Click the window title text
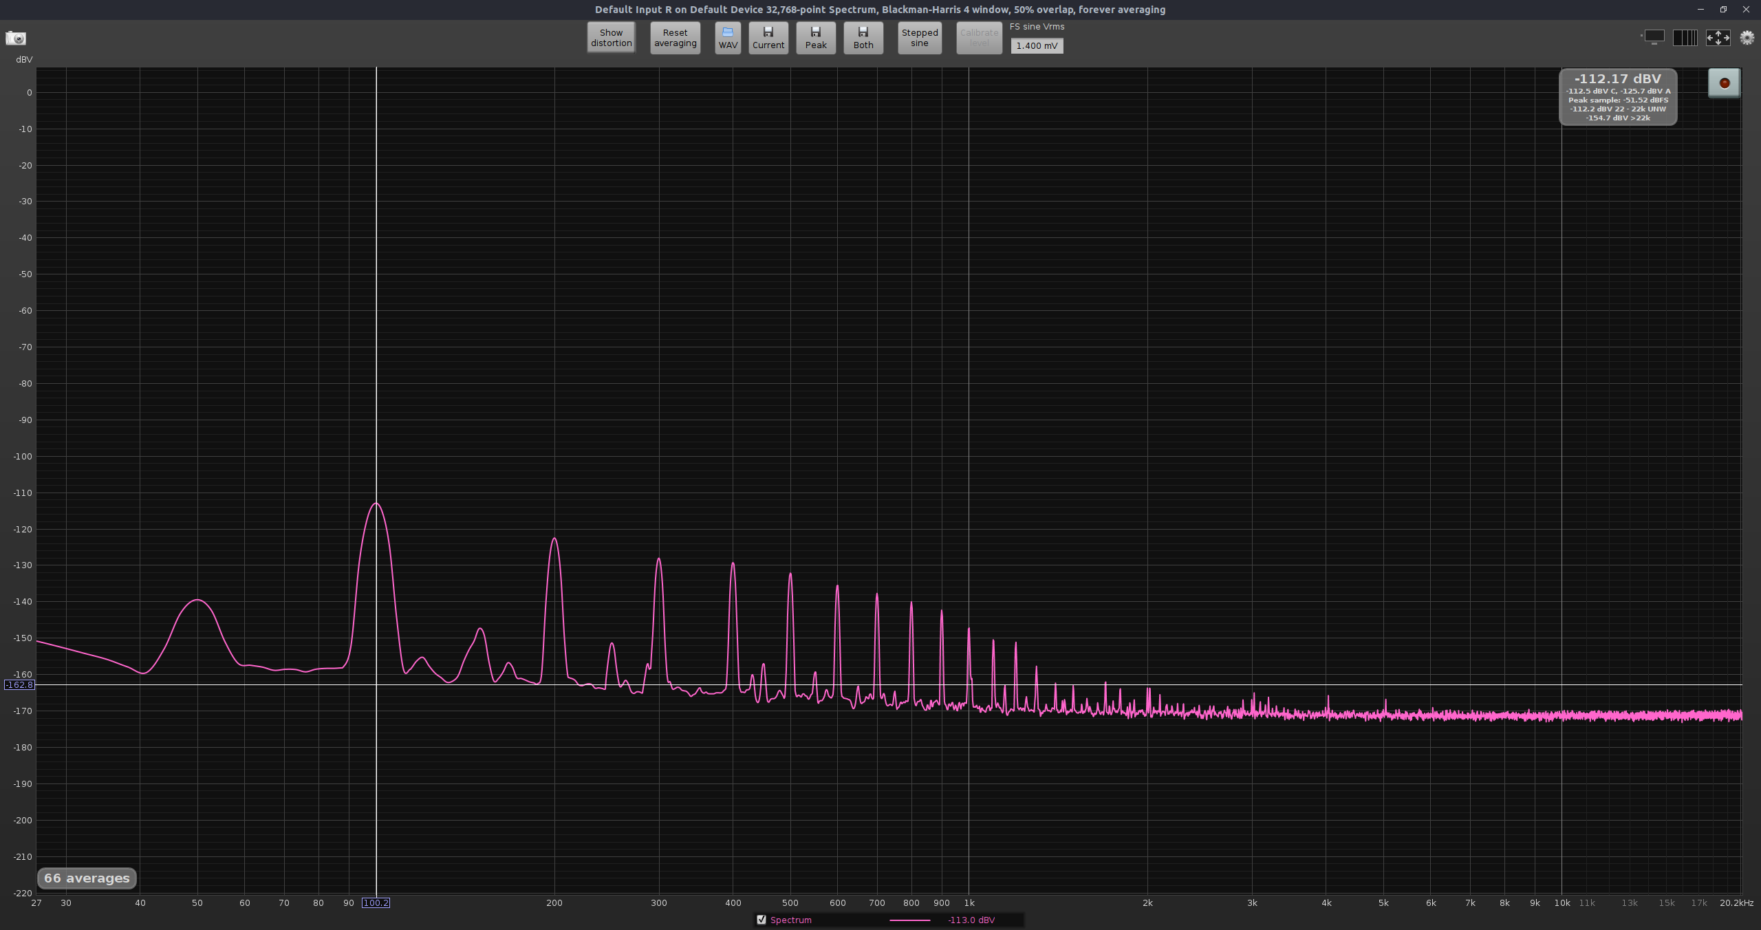The image size is (1761, 930). (880, 10)
